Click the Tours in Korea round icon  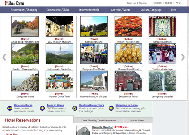[42, 108]
